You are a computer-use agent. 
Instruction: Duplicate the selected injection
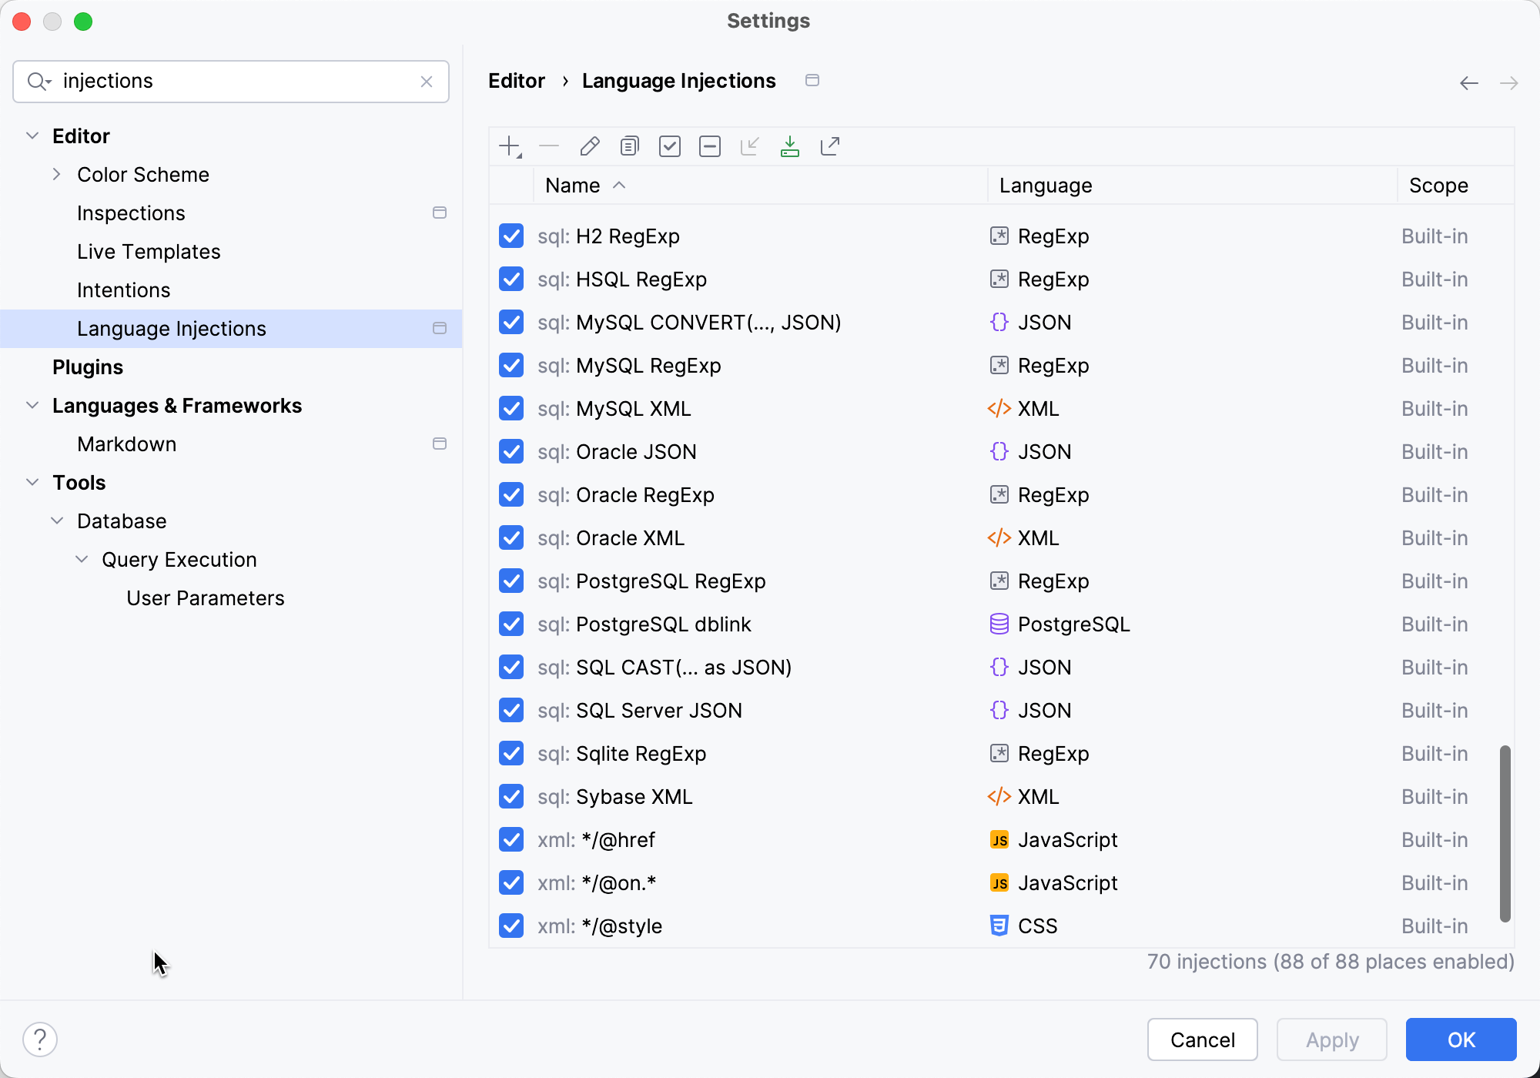click(x=629, y=146)
